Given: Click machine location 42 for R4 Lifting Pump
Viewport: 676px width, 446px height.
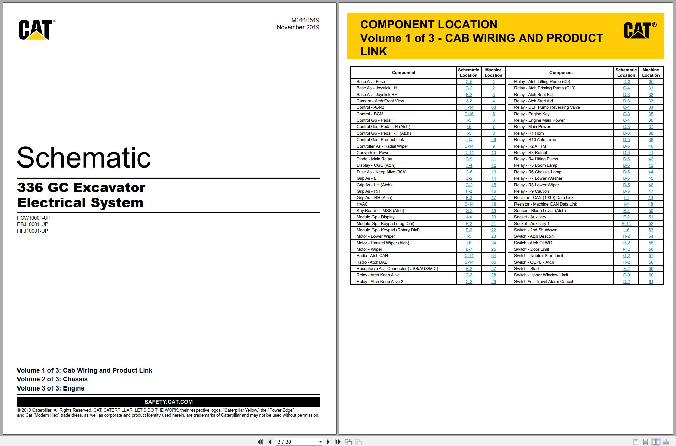Looking at the screenshot, I should click(651, 159).
